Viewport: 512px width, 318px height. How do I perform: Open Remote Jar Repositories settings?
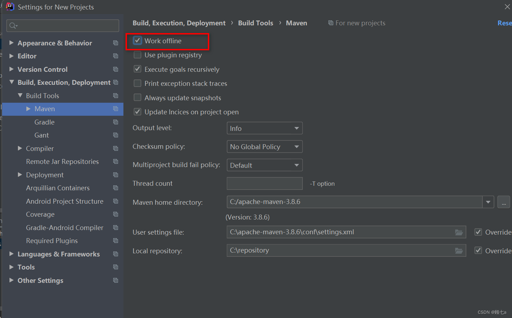(62, 161)
